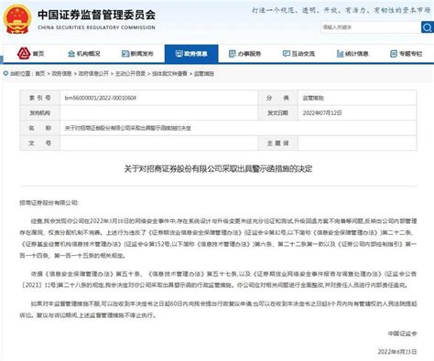Viewport: 434px width, 361px height.
Task: Open 监管措施 breadcrumb link
Action: point(204,73)
